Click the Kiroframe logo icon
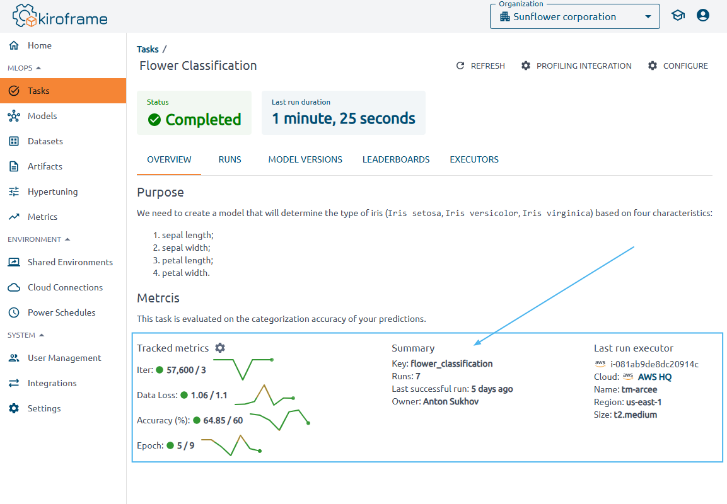Screen dimensions: 727x504 pos(24,17)
